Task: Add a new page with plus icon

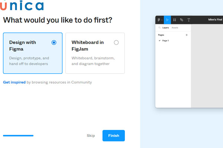Action: (187, 35)
